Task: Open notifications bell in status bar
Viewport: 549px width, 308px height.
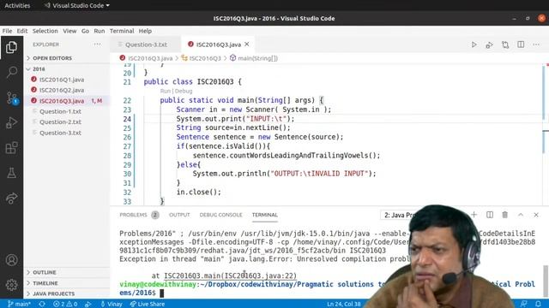Action: click(x=538, y=304)
